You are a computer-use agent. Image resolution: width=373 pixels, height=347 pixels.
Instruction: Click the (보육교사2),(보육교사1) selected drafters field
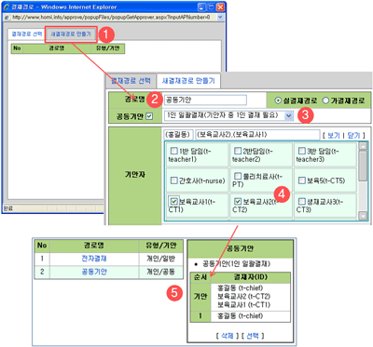click(x=257, y=135)
